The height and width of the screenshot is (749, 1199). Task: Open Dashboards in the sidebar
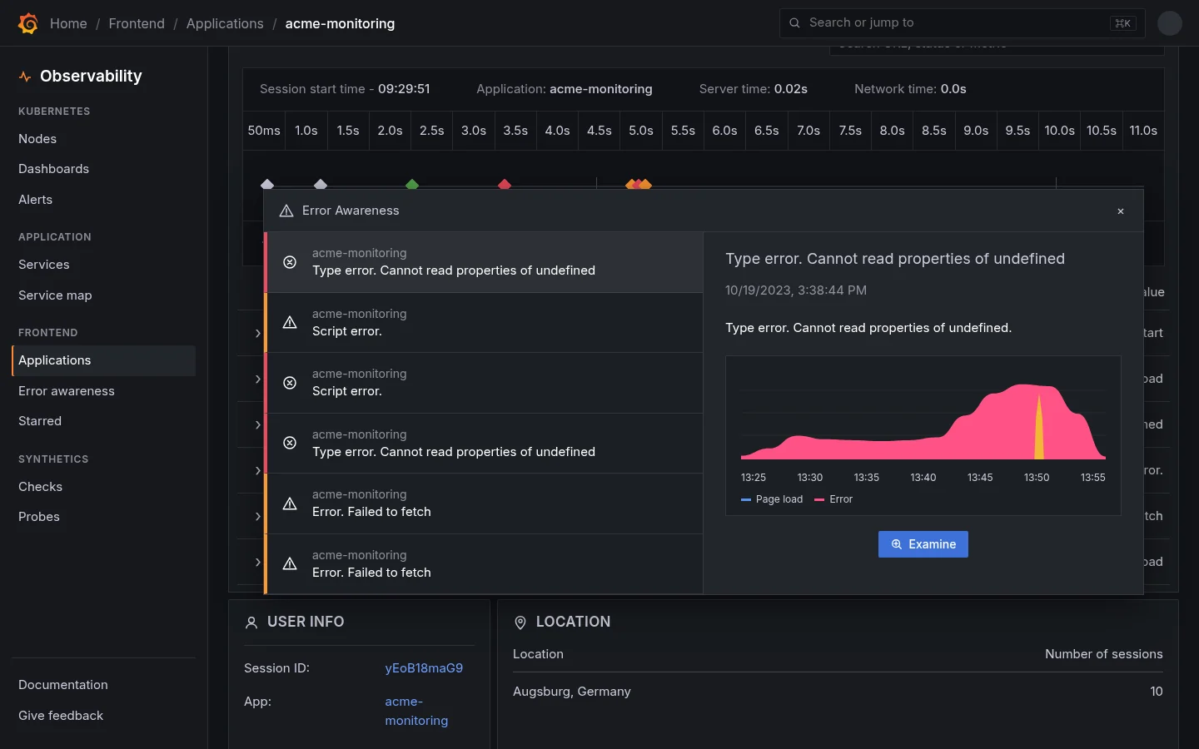[x=53, y=169]
